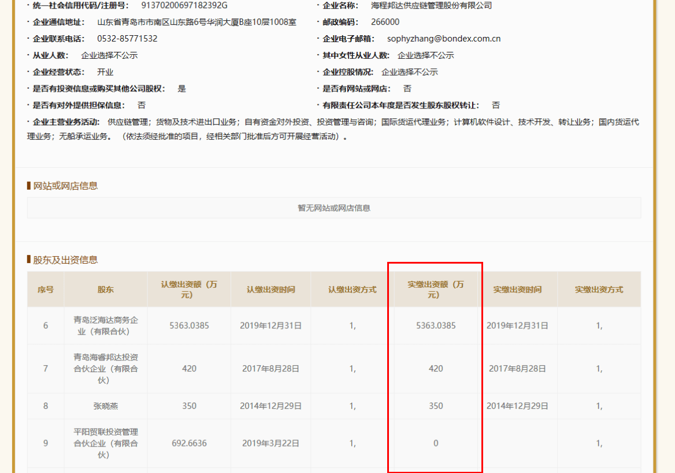
Task: Click shareholder 平阳贸联投资管理合伙企业 cell
Action: pyautogui.click(x=106, y=443)
